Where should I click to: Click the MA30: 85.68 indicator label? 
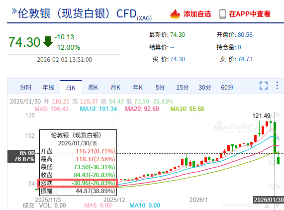(188, 108)
